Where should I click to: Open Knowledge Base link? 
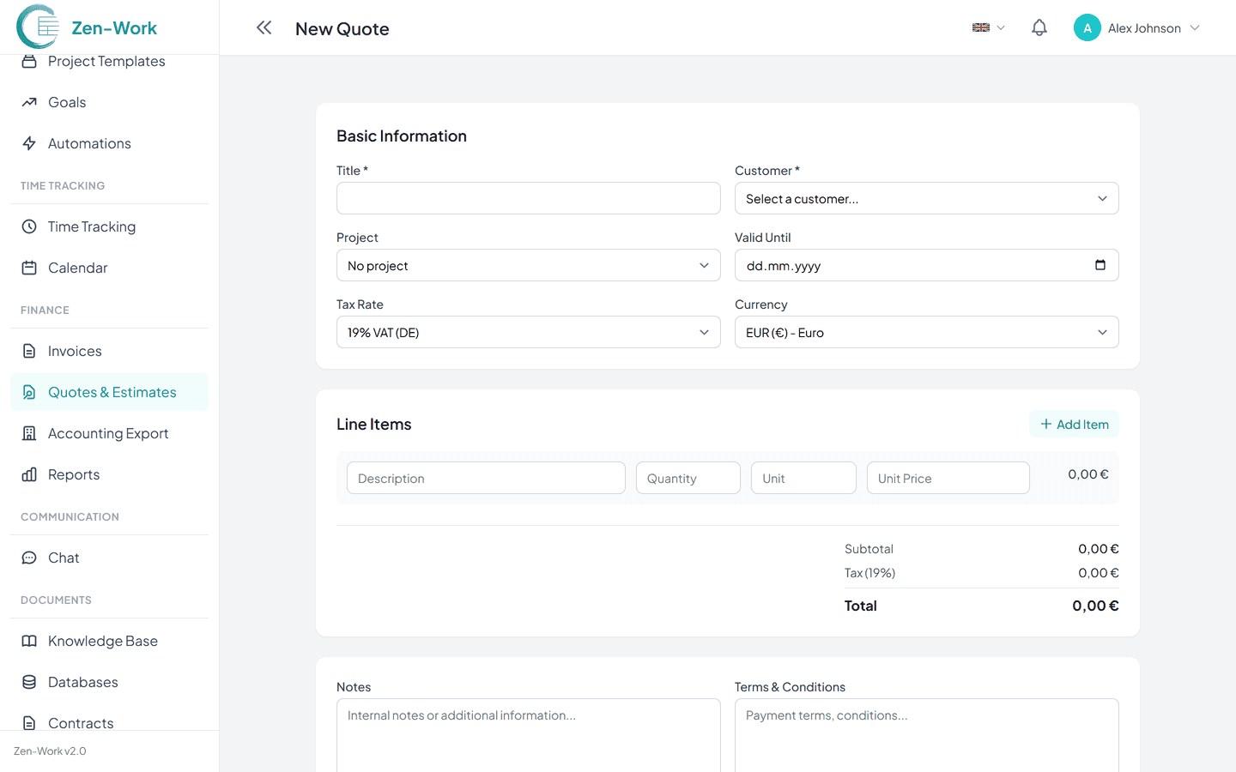[103, 641]
